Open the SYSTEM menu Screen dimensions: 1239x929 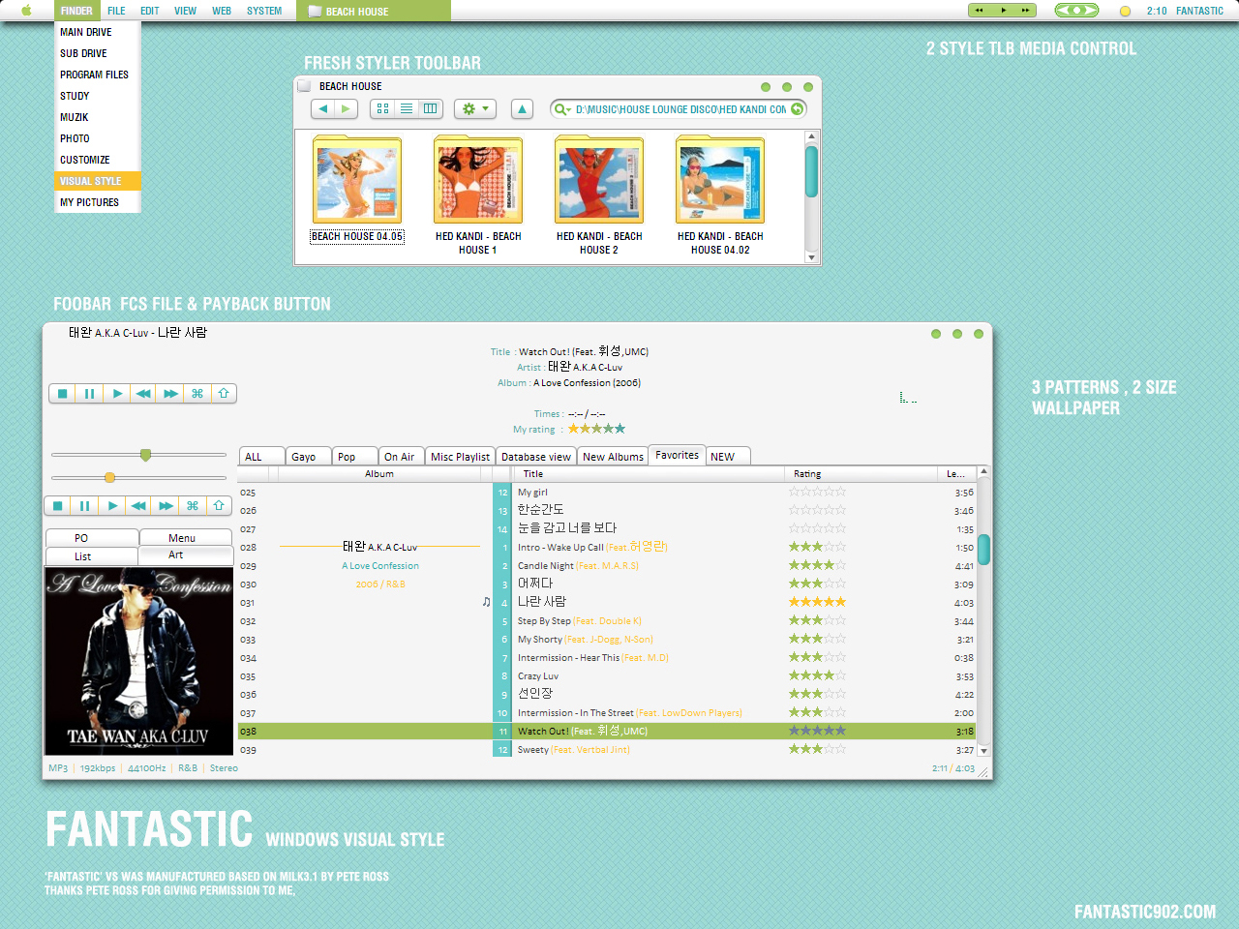264,11
